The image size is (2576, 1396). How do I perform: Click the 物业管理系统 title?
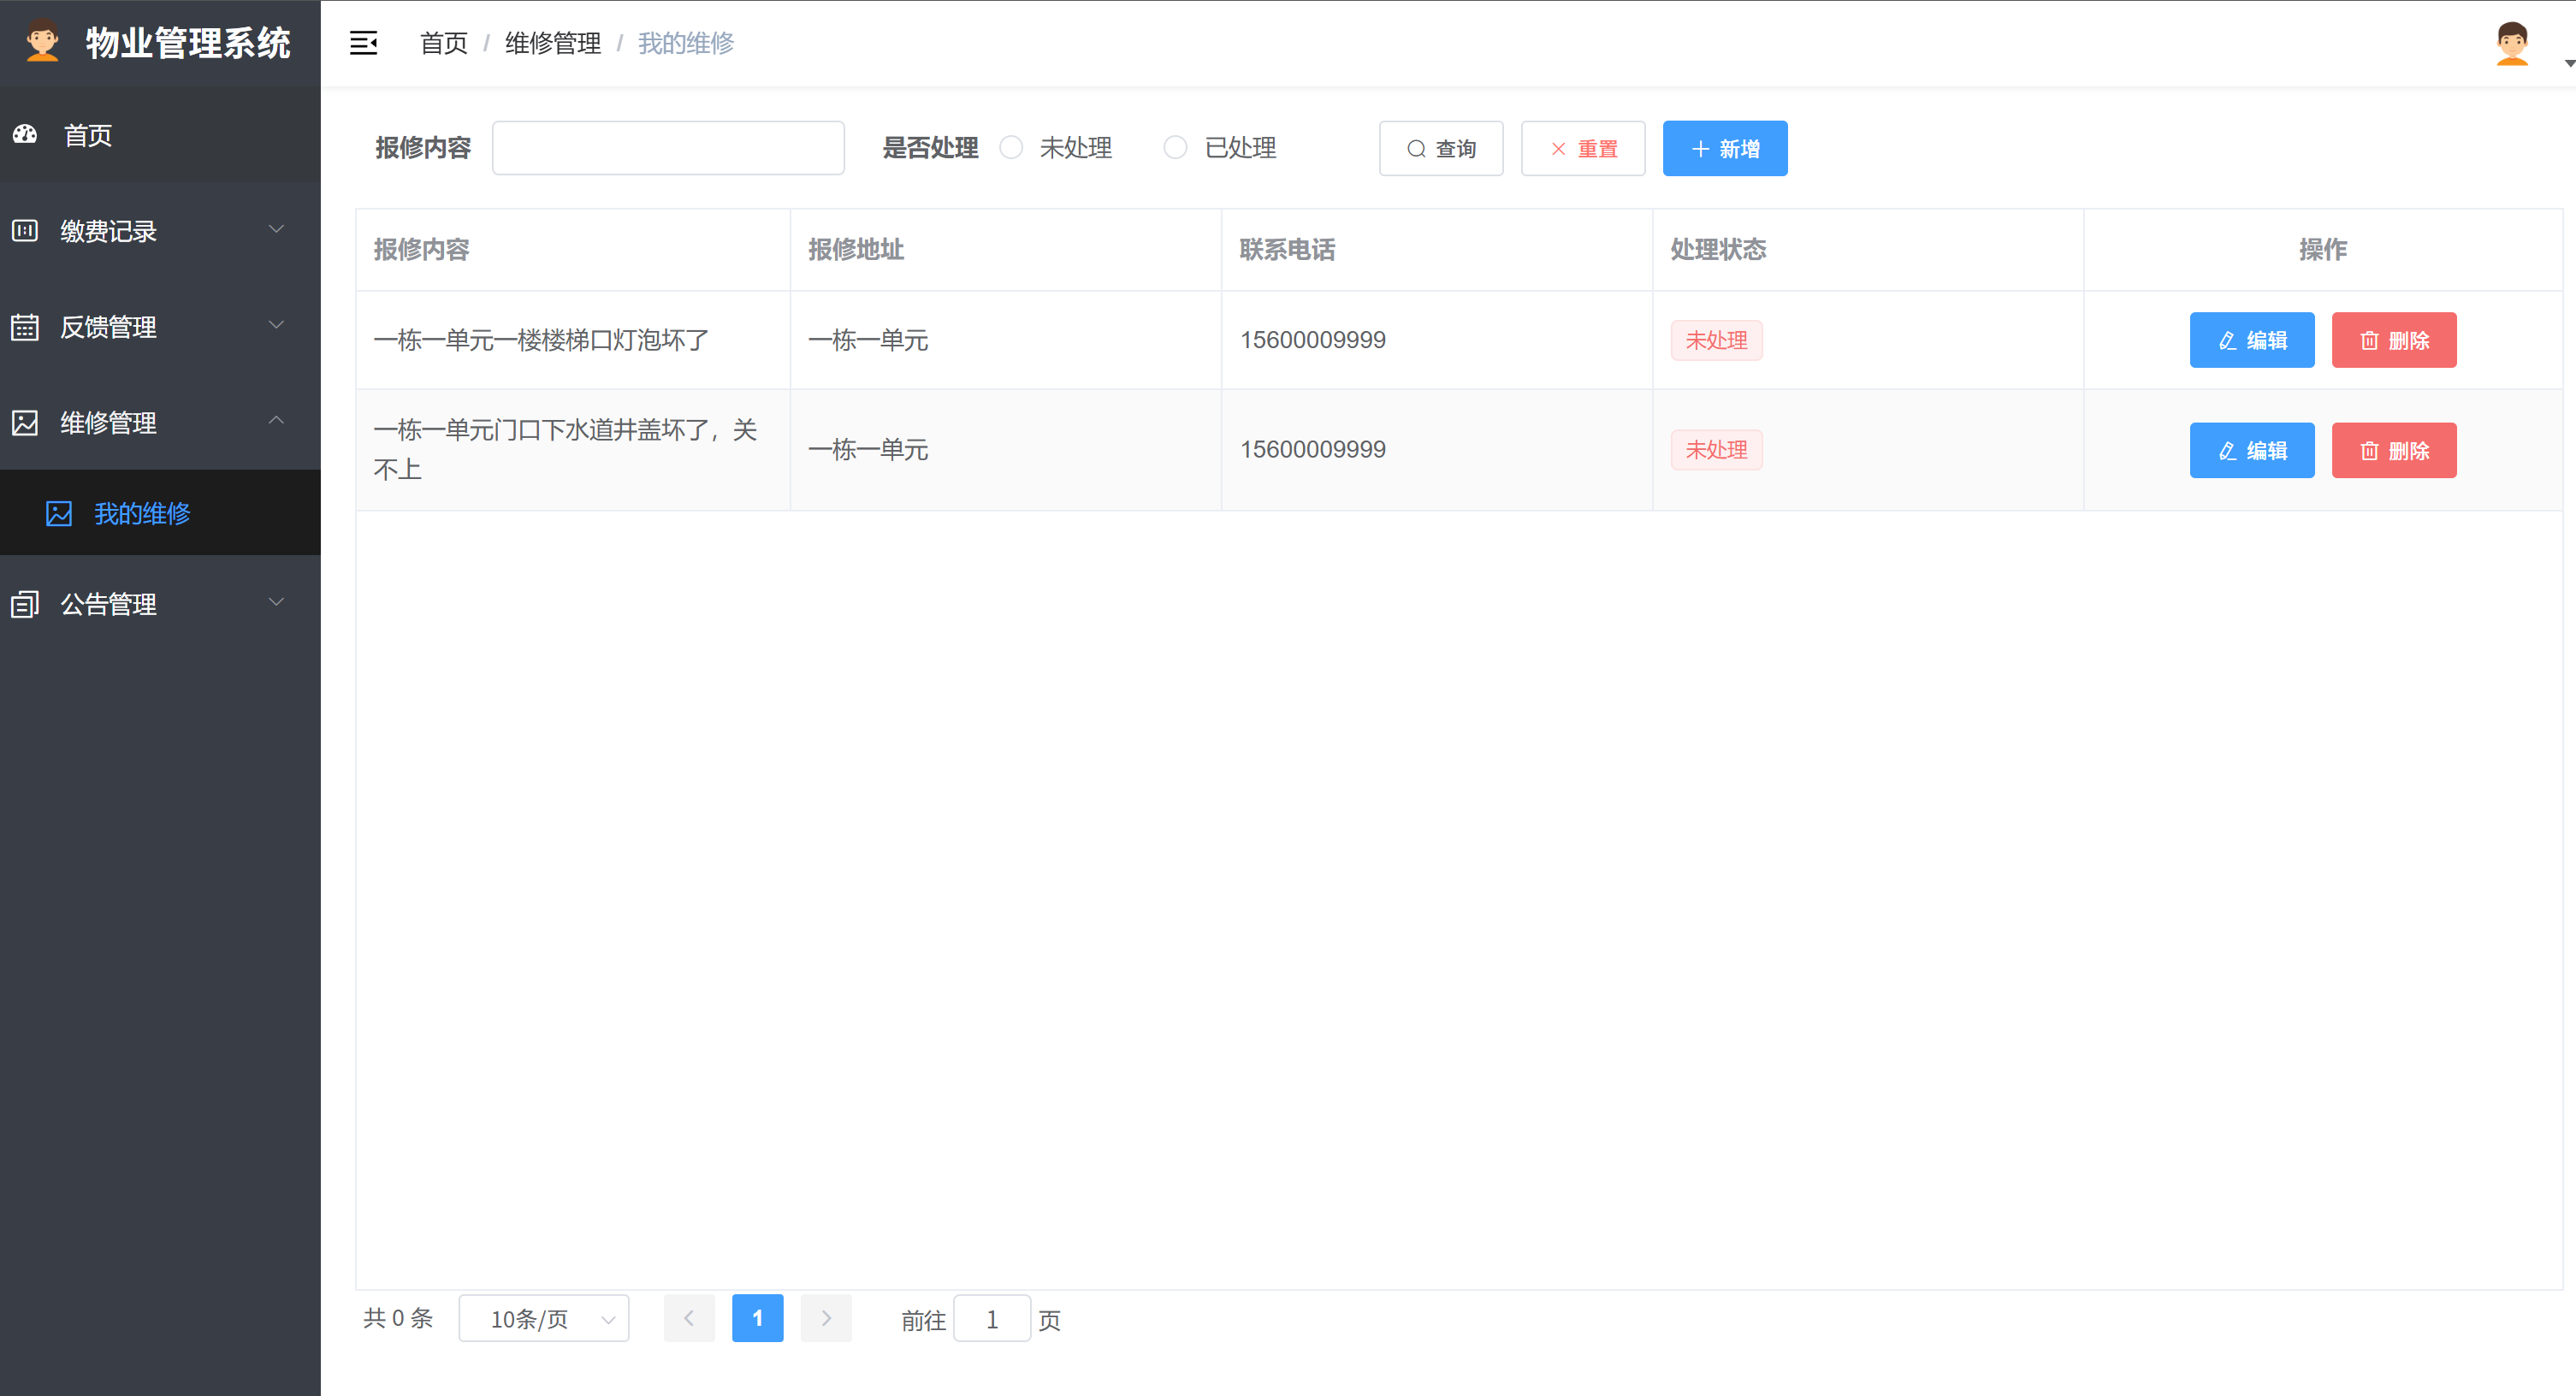tap(188, 43)
